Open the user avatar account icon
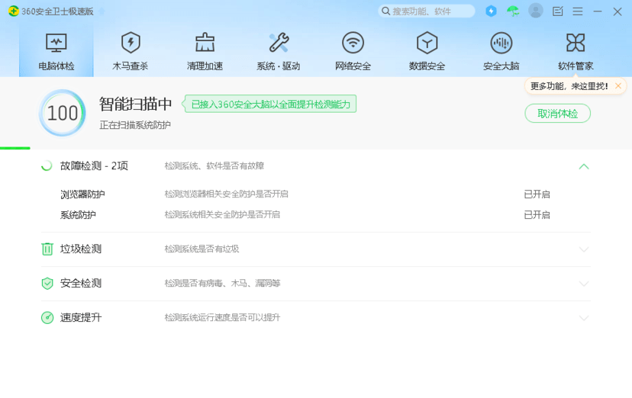Image resolution: width=632 pixels, height=398 pixels. tap(536, 11)
